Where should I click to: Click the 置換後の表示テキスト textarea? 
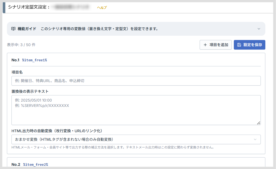136,110
